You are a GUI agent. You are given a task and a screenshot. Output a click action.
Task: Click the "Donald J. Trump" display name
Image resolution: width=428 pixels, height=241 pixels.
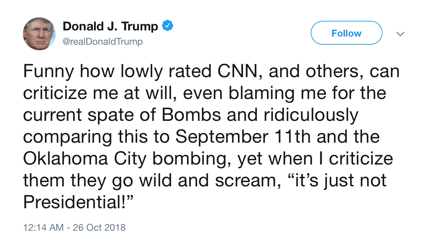coord(110,26)
